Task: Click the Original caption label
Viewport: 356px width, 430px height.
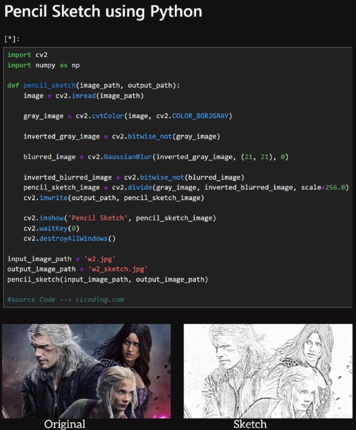Action: [x=65, y=424]
